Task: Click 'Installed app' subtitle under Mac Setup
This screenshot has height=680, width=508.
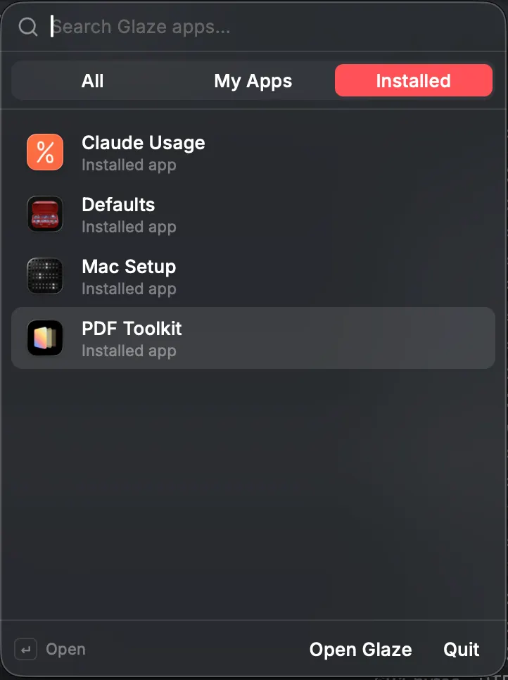Action: point(129,289)
